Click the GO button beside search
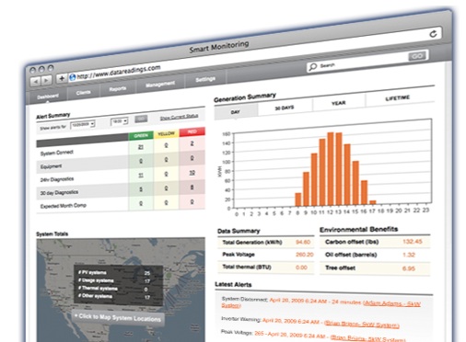 pyautogui.click(x=417, y=56)
